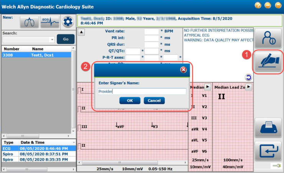Confirm signer name with OK

coord(130,101)
